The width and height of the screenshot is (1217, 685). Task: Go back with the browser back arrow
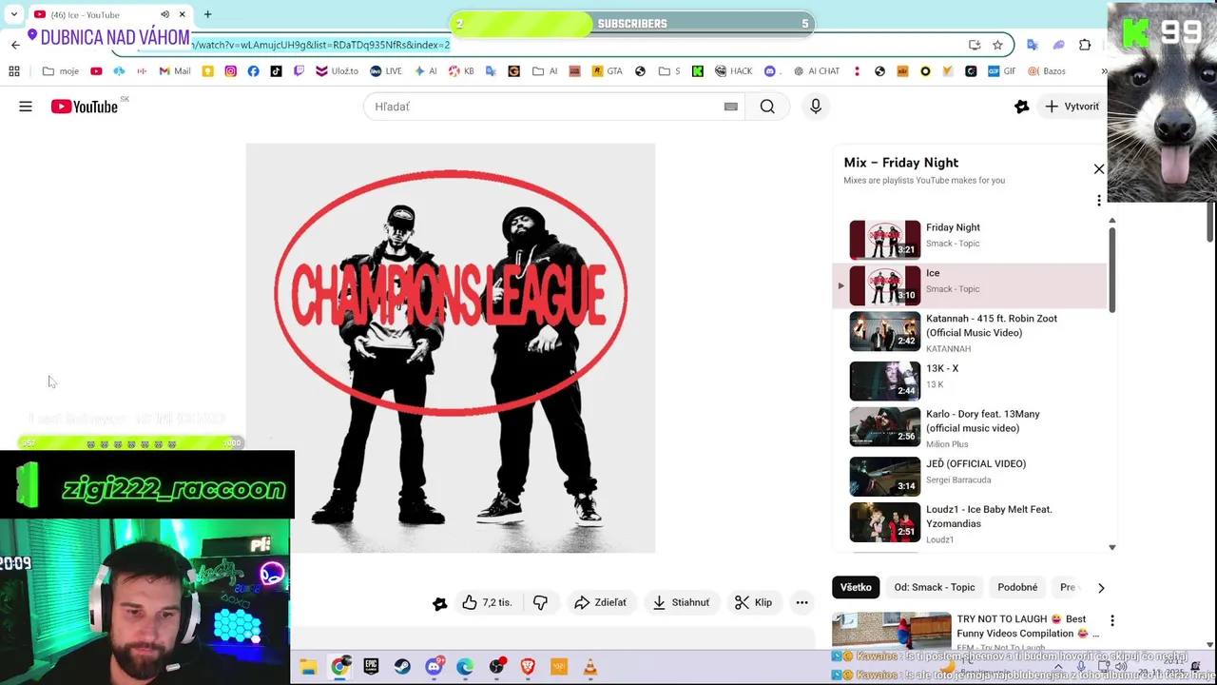coord(15,45)
